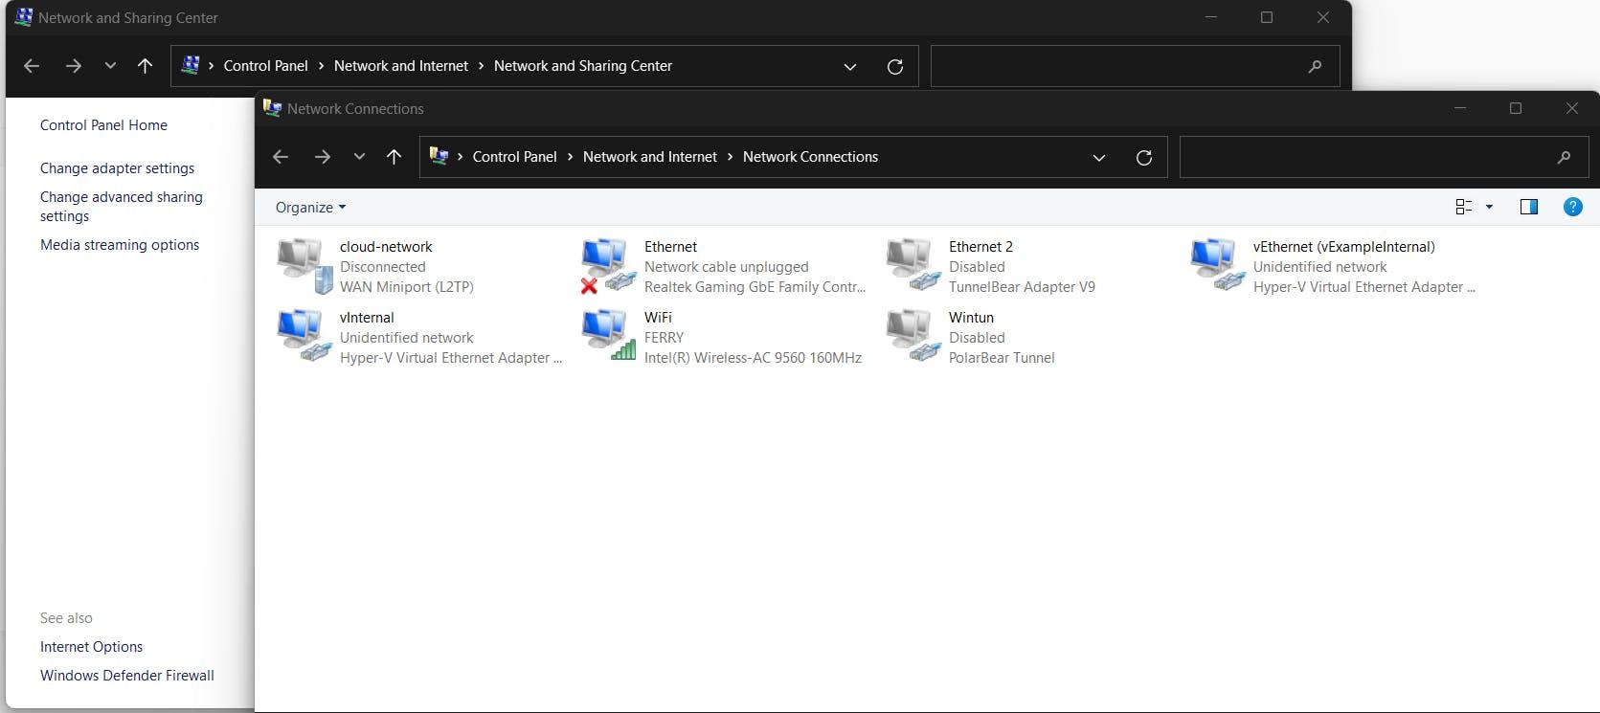
Task: Go back in Network and Sharing Center
Action: (x=32, y=66)
